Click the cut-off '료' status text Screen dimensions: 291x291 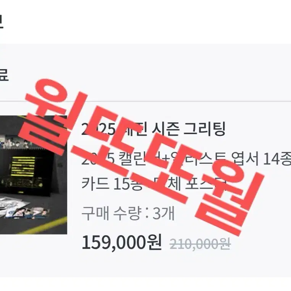(4, 75)
